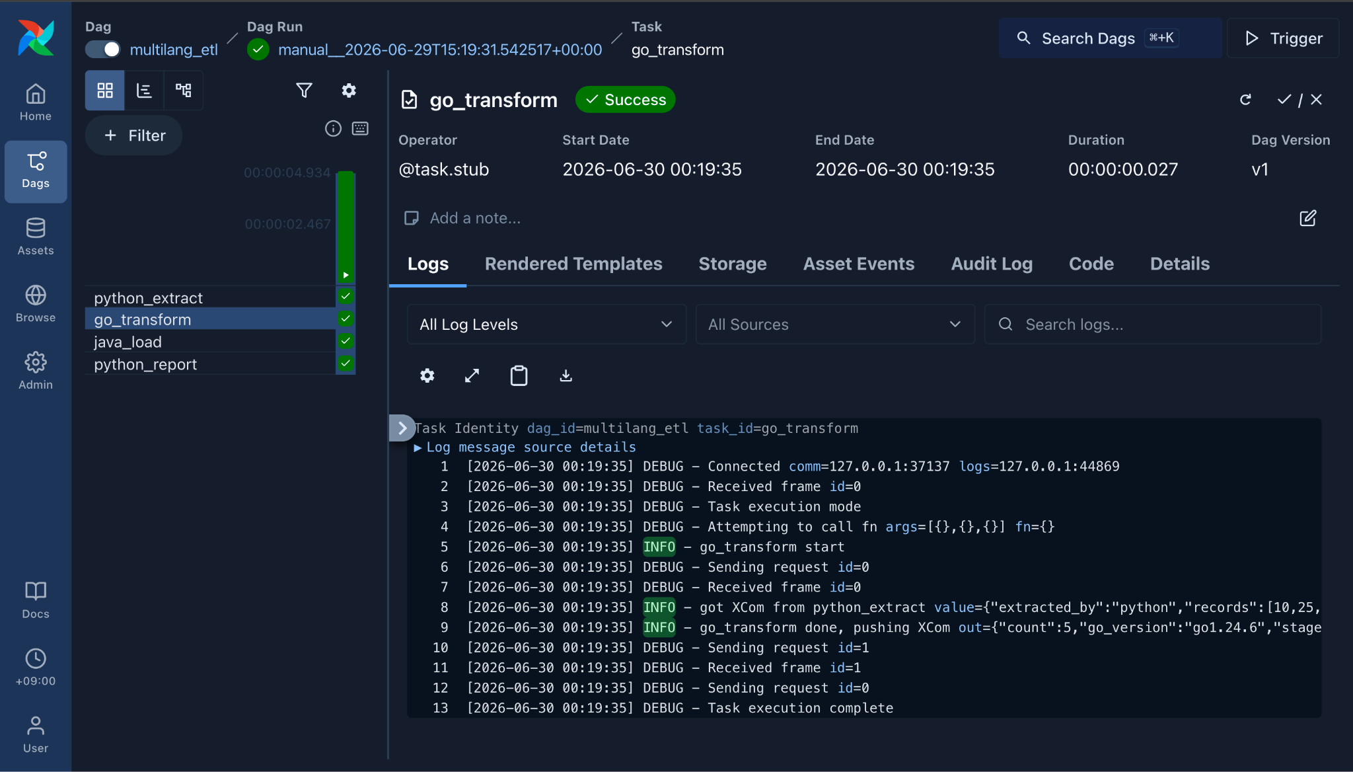Click the green run duration bar

pyautogui.click(x=346, y=227)
